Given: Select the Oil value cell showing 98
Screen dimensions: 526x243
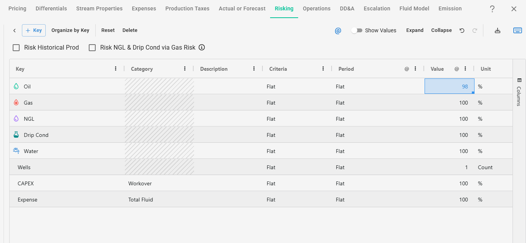Looking at the screenshot, I should (449, 87).
